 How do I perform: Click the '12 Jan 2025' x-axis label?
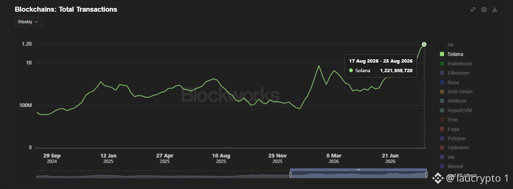tap(108, 158)
